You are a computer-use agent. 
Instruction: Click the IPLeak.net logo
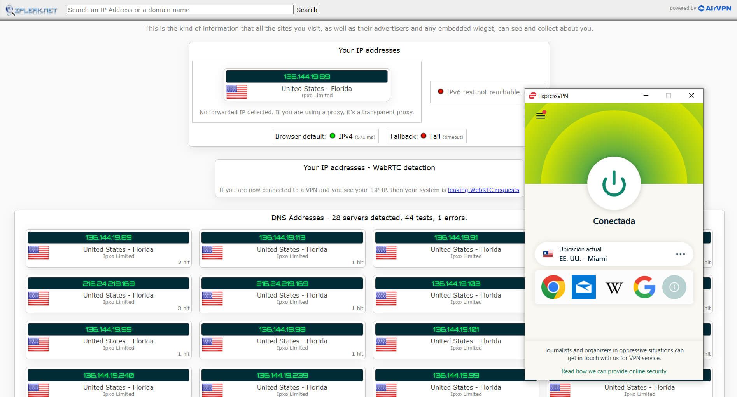pos(32,10)
